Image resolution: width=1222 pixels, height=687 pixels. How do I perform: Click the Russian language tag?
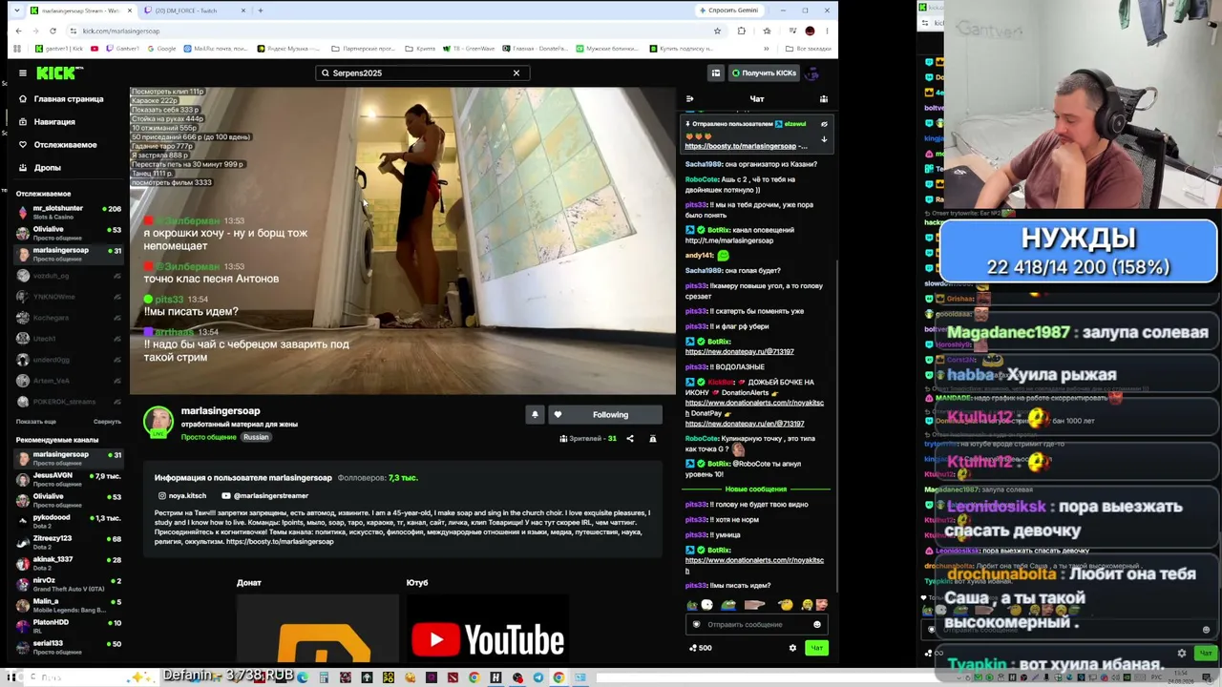(x=256, y=437)
